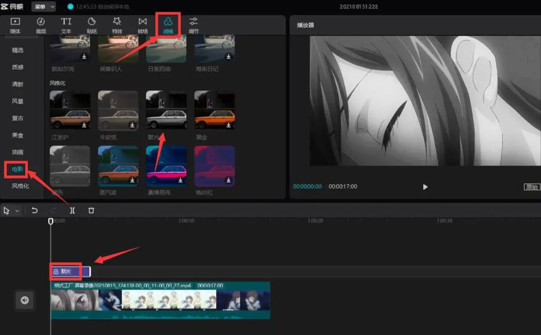Choose the 风景 filter category
This screenshot has width=541, height=335.
point(18,101)
